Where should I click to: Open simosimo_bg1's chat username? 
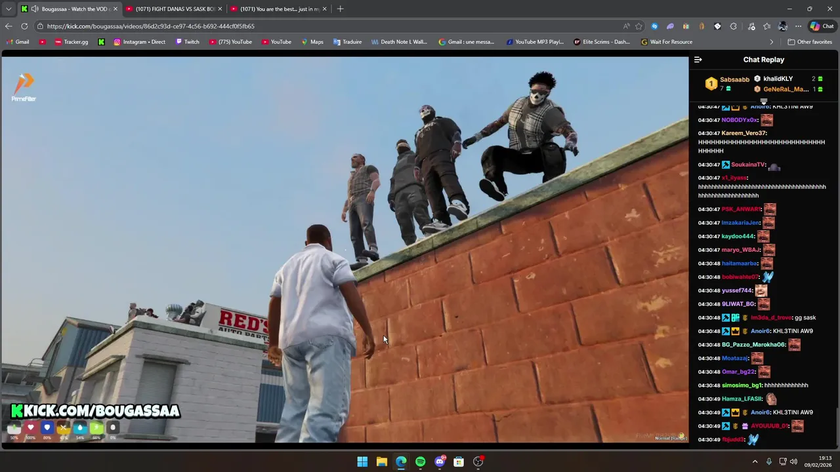742,385
